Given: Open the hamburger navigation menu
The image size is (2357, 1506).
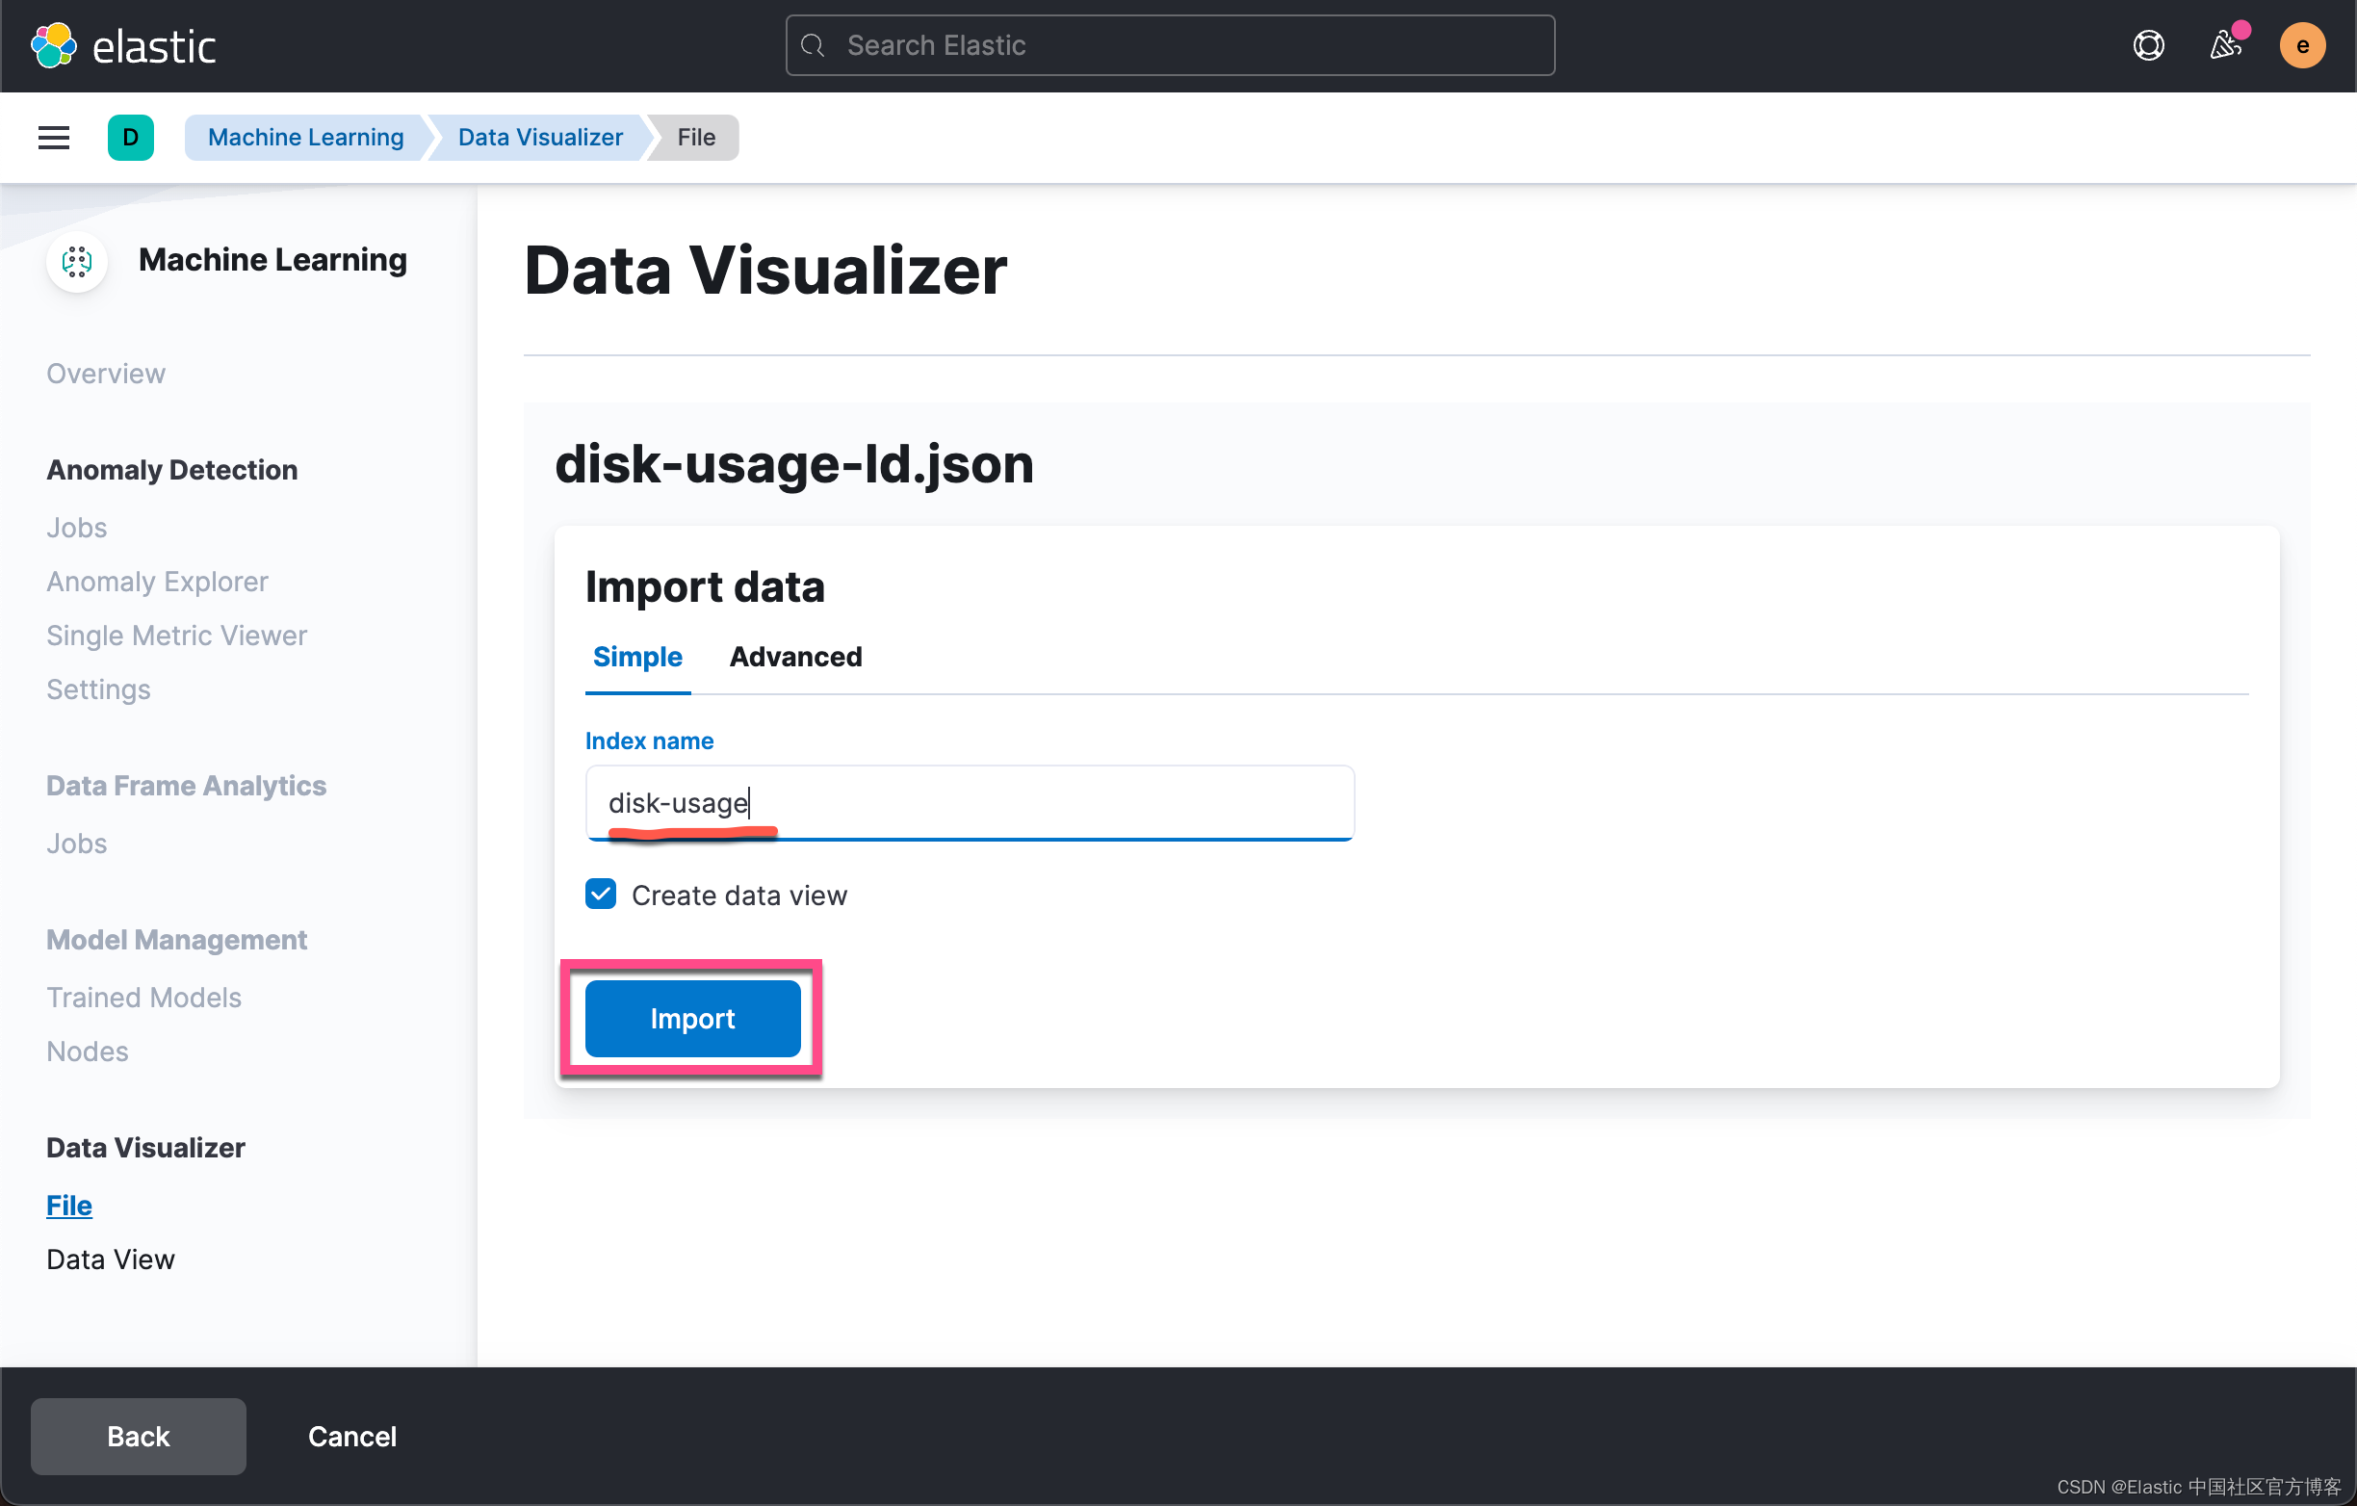Looking at the screenshot, I should 54,137.
